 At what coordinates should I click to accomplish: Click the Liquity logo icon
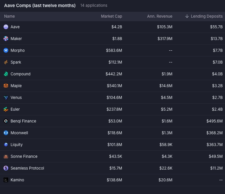click(6, 145)
